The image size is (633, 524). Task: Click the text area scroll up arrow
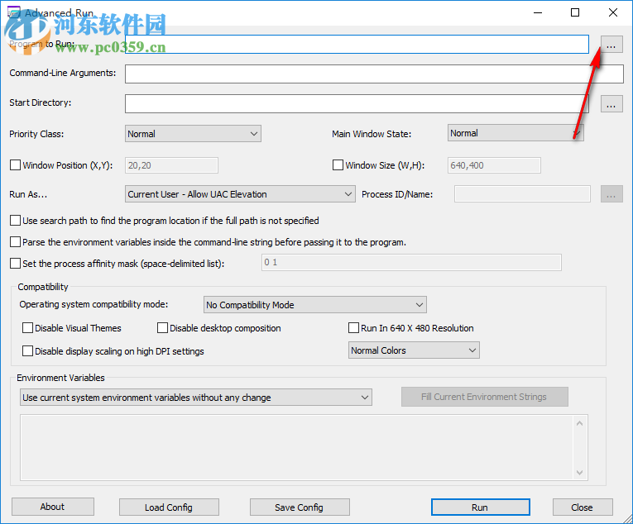click(x=580, y=423)
